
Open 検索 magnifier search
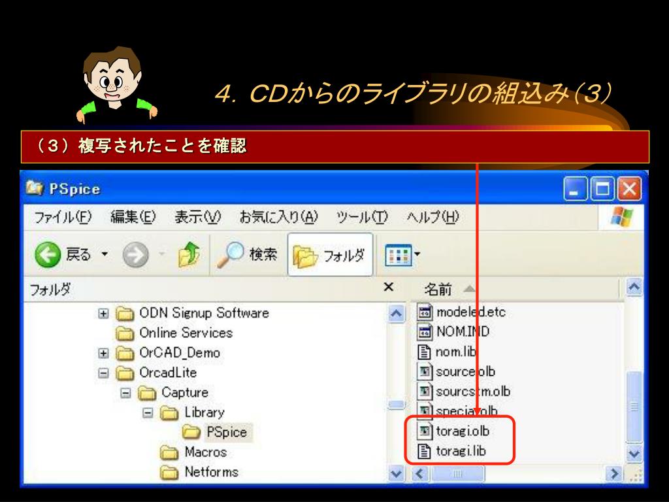click(x=246, y=254)
